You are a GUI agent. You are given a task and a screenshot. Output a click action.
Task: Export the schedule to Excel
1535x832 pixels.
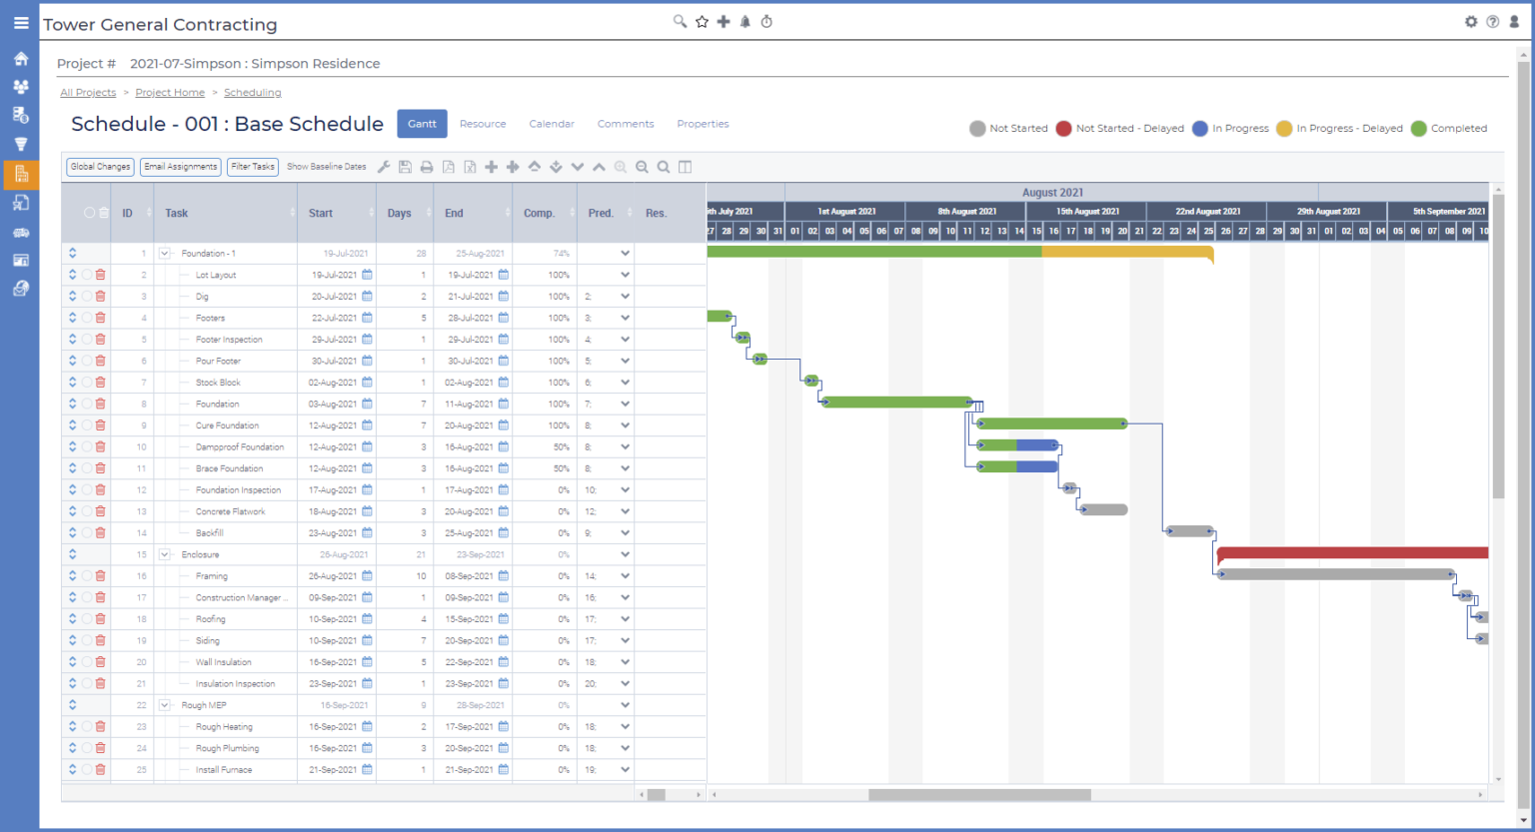(x=470, y=167)
